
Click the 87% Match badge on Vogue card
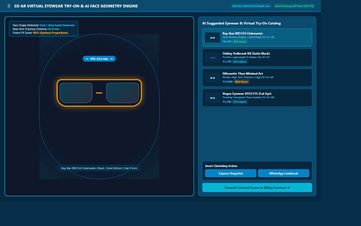(240, 102)
